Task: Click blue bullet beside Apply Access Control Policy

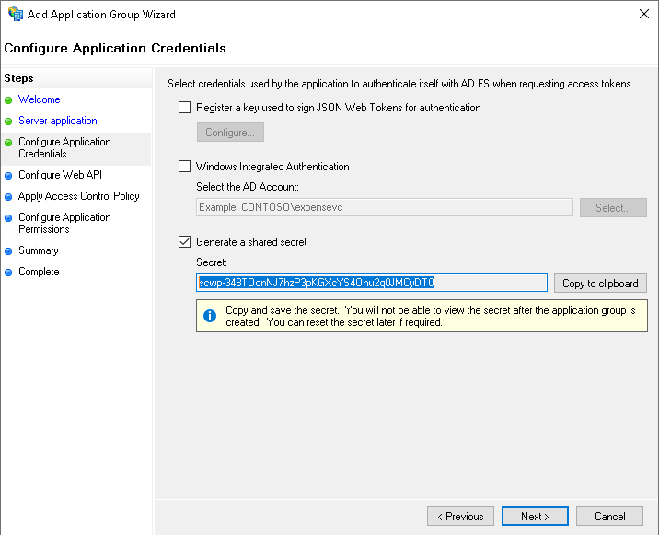Action: tap(9, 197)
